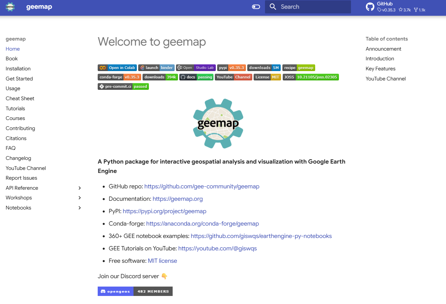
Task: Click the Search input field
Action: [308, 7]
